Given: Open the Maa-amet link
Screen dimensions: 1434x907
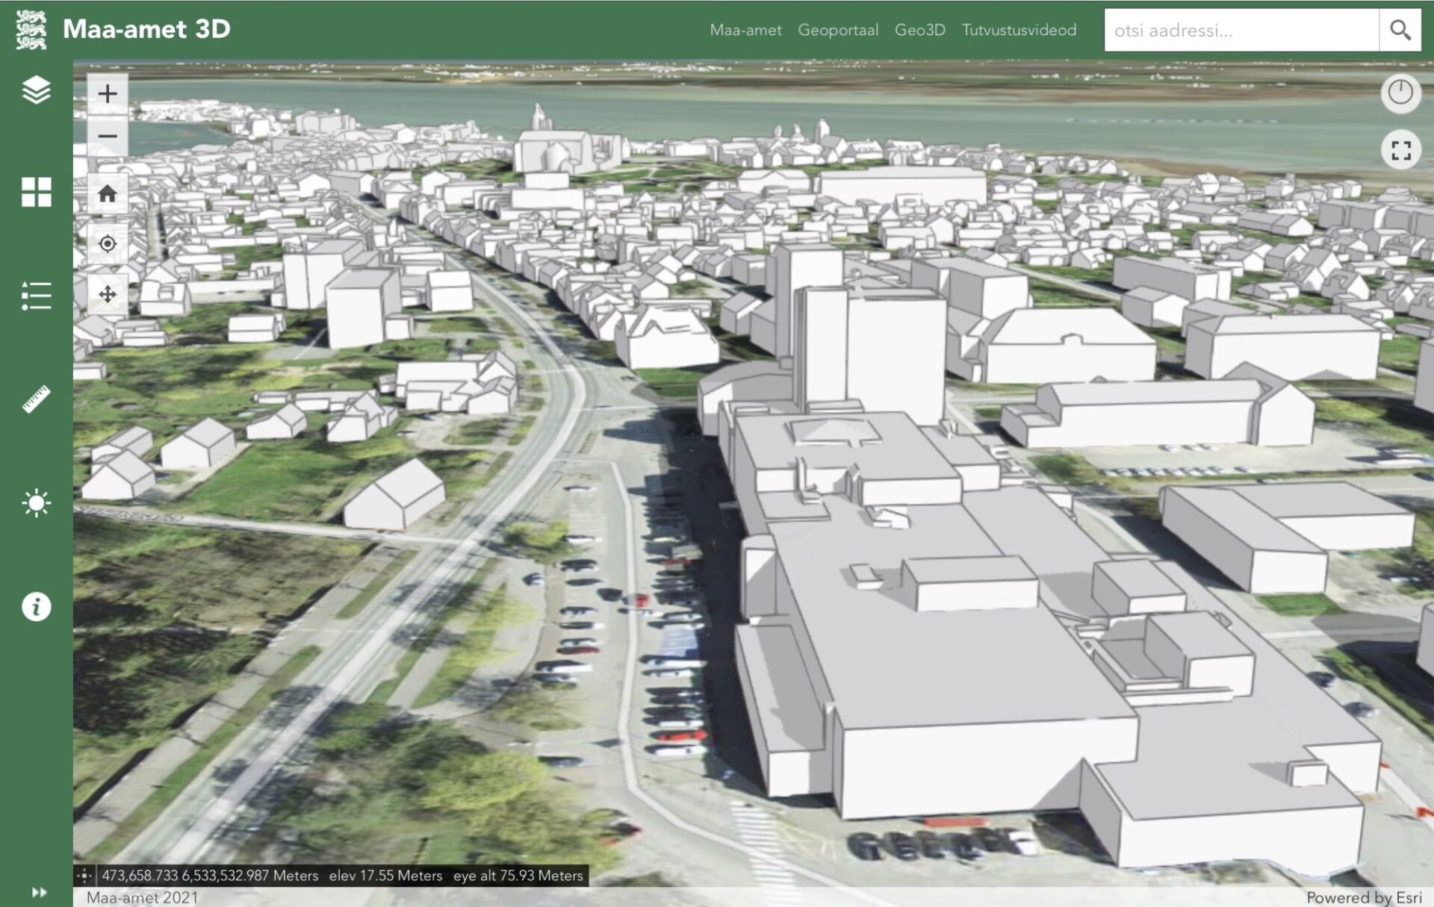Looking at the screenshot, I should coord(745,31).
